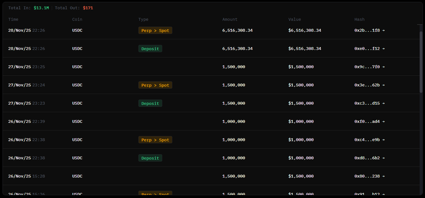
Task: Open transaction hash 0xe0...f12 link
Action: (369, 49)
